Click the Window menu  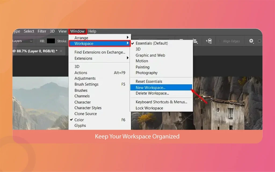pyautogui.click(x=77, y=31)
